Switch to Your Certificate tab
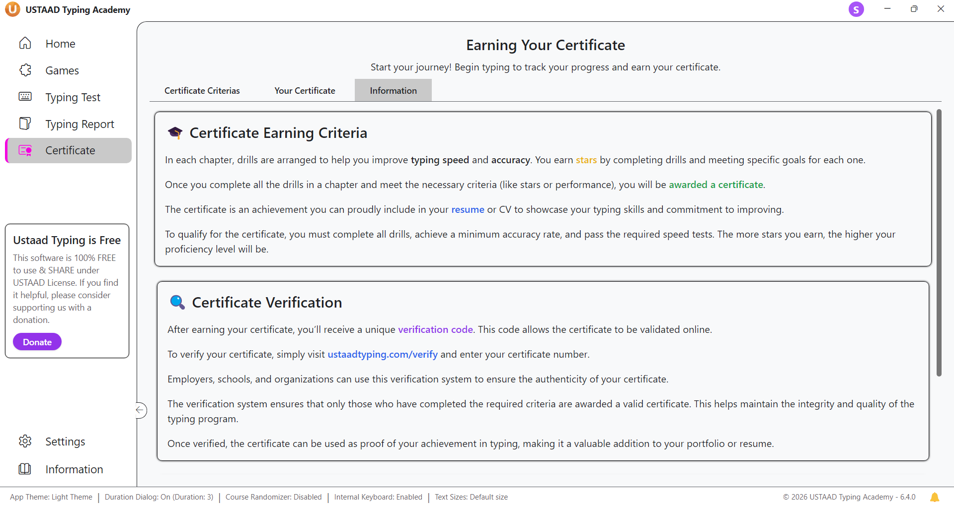Viewport: 954px width, 506px height. [305, 91]
